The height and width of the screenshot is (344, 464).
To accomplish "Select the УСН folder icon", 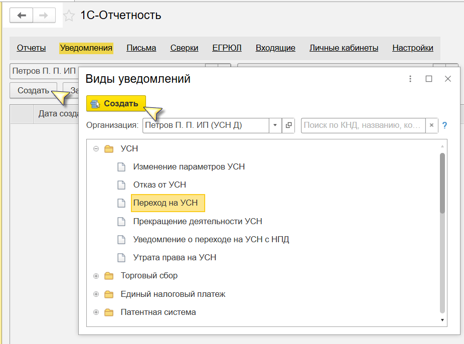I will [x=109, y=149].
